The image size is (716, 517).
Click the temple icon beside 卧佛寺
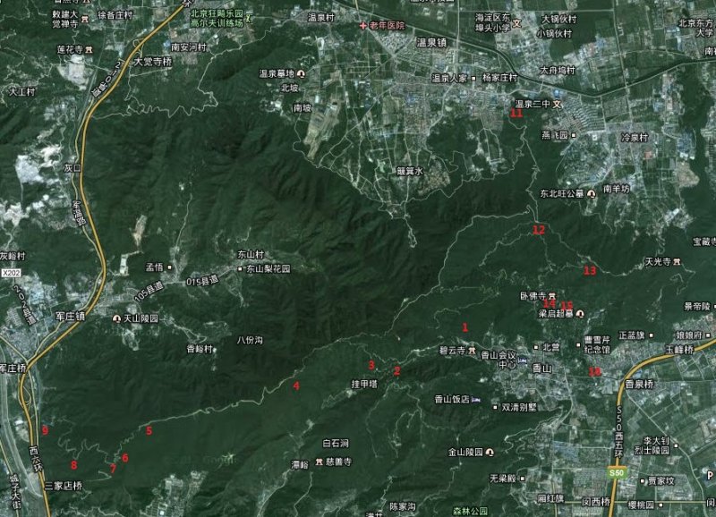pyautogui.click(x=552, y=295)
